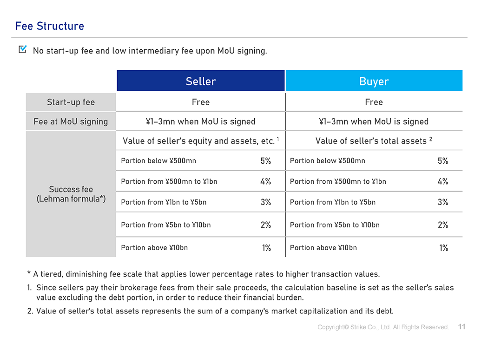Click Seller's Portion from ¥1bn to ¥5bn text
The height and width of the screenshot is (338, 488).
164,202
